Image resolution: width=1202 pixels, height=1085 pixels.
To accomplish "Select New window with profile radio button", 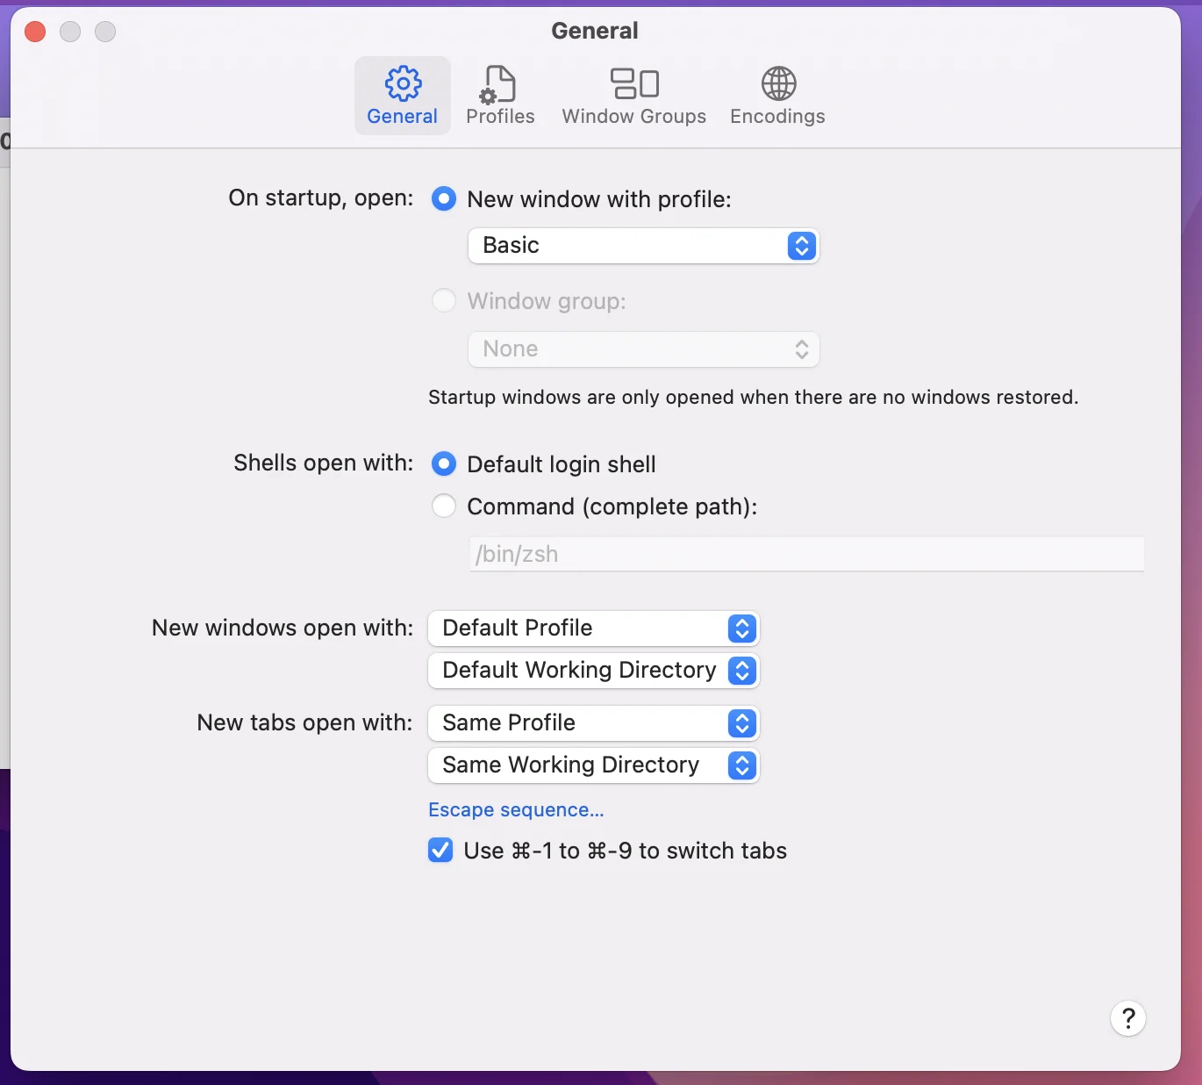I will point(444,199).
